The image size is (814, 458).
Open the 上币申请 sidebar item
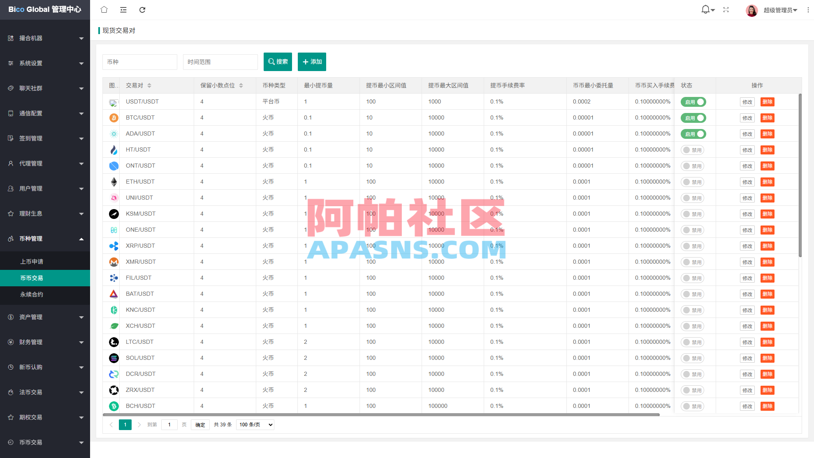[33, 261]
